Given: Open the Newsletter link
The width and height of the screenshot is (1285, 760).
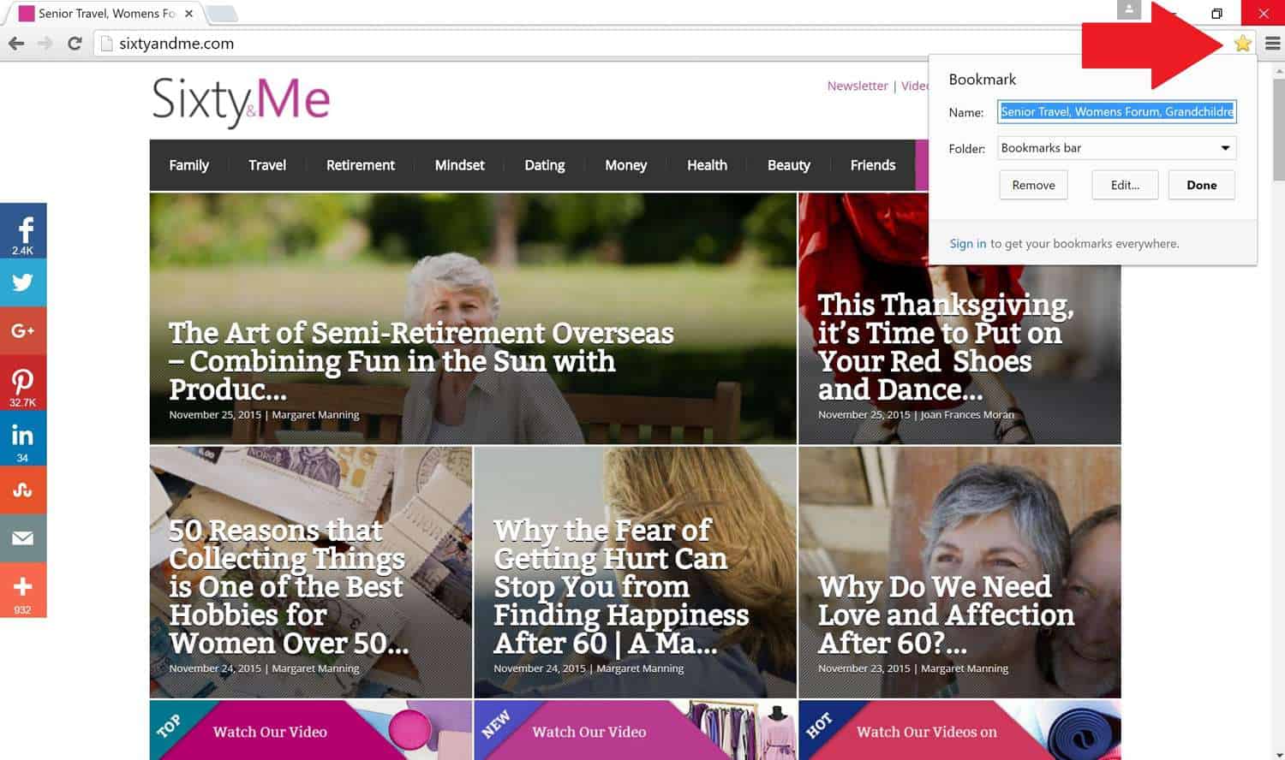Looking at the screenshot, I should coord(858,86).
